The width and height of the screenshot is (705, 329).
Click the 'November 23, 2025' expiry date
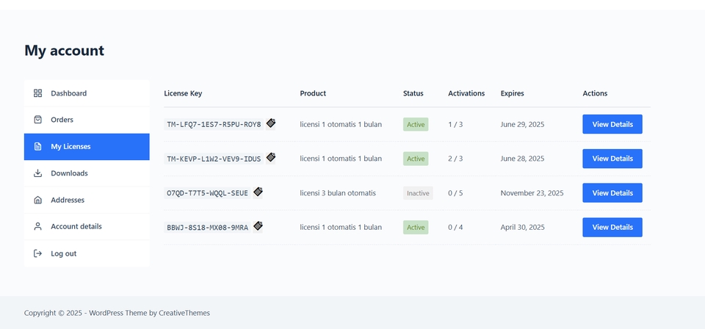[x=532, y=193]
